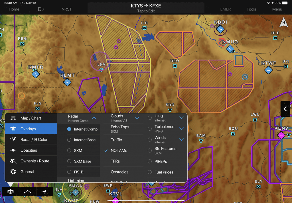
Task: Tap the KMUO airport symbol
Action: [230, 49]
